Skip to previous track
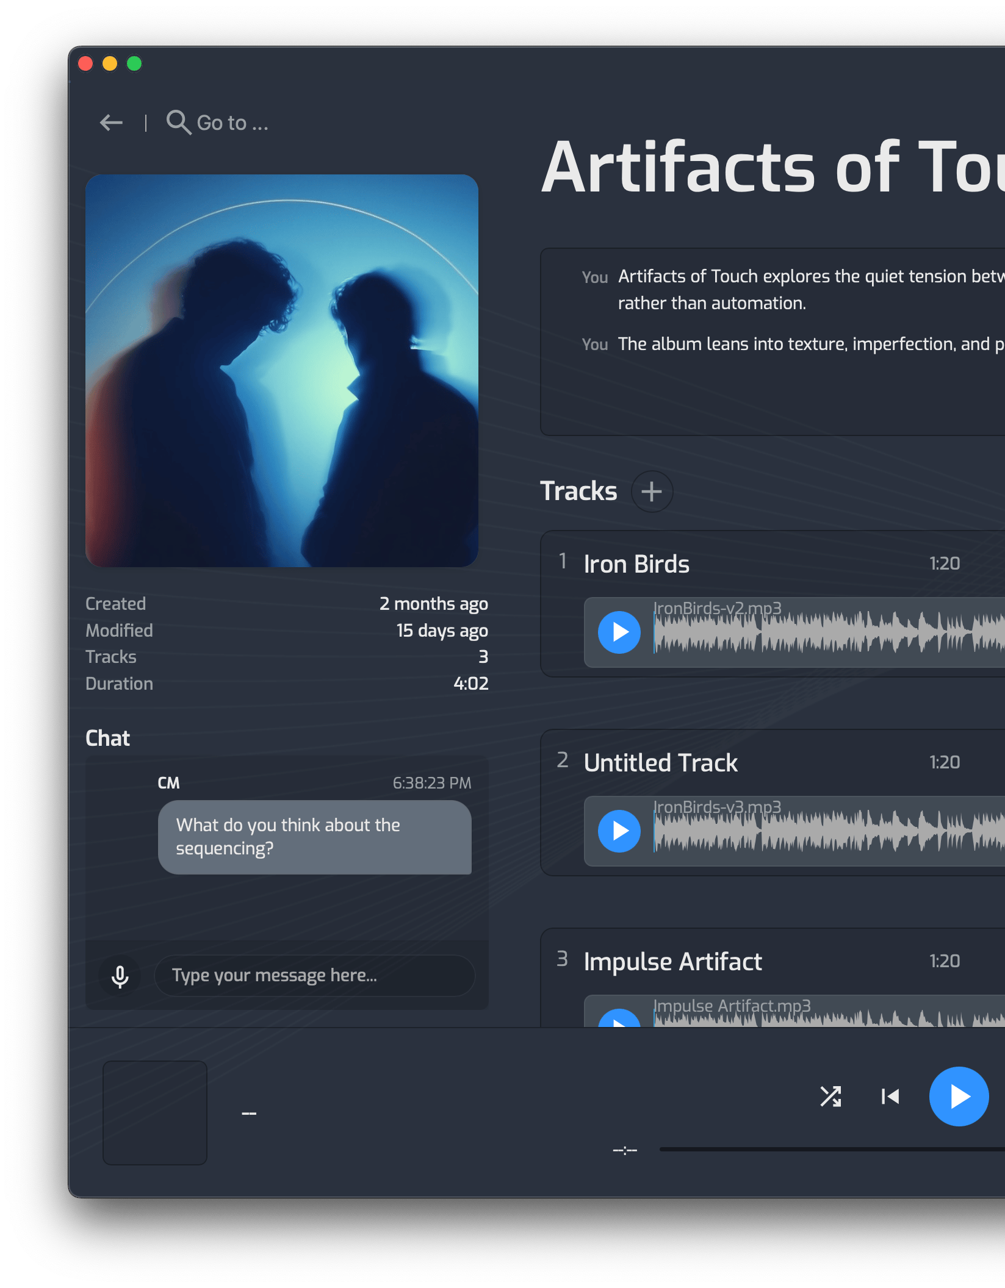Screen dimensions: 1005x1288 pos(890,1097)
